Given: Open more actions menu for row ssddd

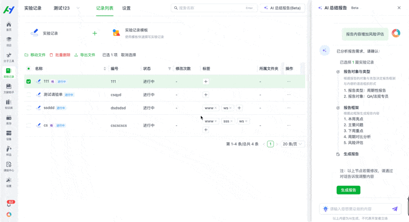Looking at the screenshot, I should 289,108.
